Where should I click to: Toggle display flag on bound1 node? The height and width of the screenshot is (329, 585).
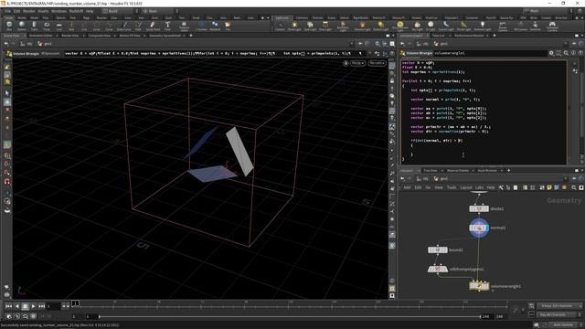pyautogui.click(x=445, y=249)
